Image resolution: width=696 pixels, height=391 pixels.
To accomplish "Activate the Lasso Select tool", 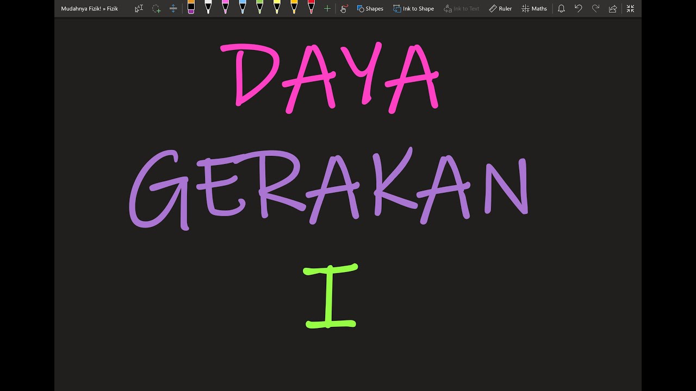I will click(156, 9).
